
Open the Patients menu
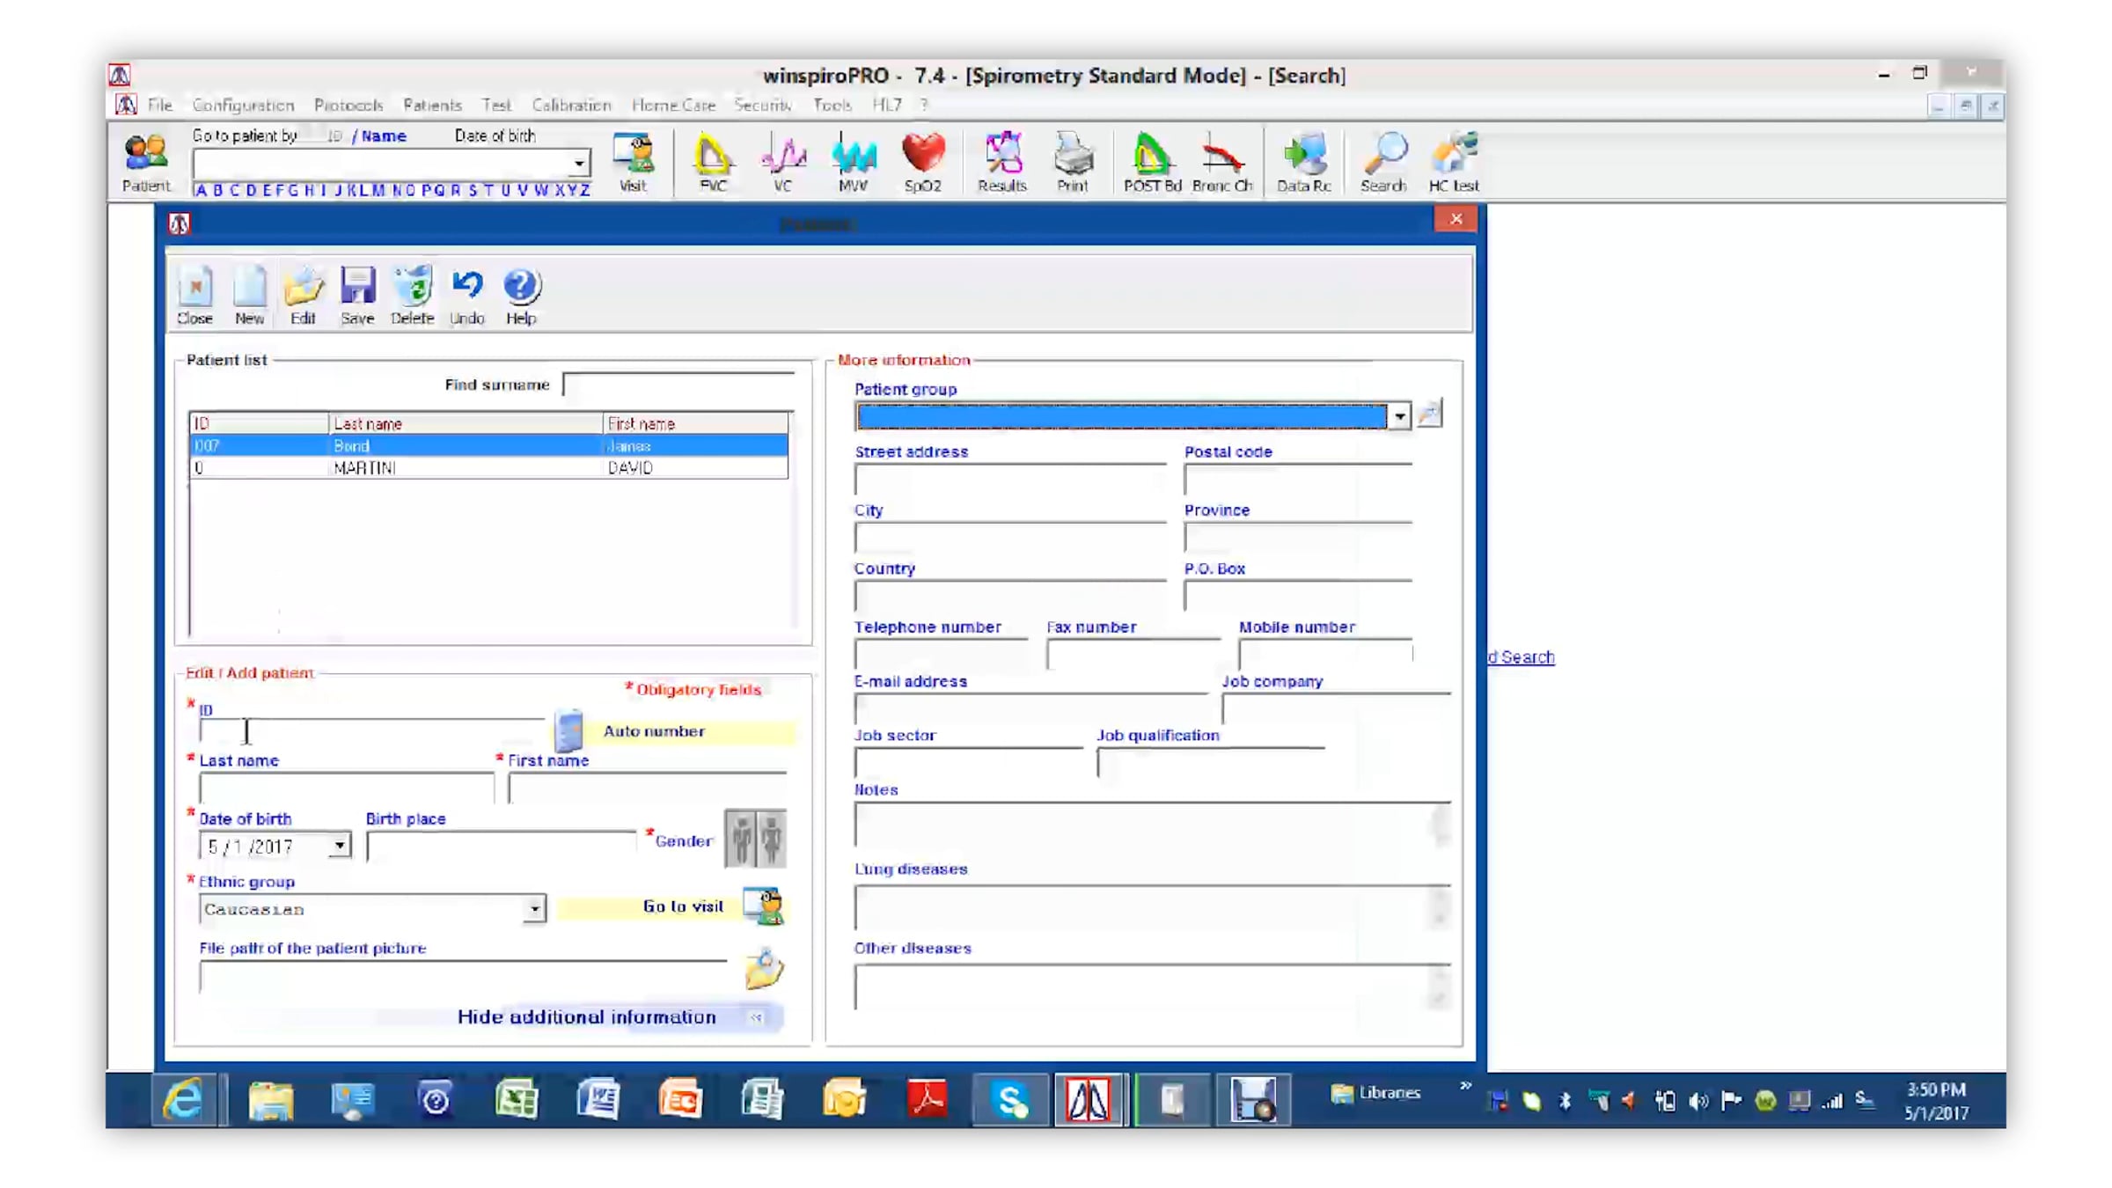pyautogui.click(x=432, y=105)
